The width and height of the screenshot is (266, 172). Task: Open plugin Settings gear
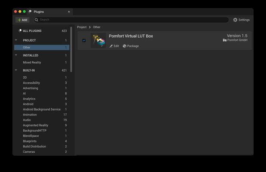point(241,20)
